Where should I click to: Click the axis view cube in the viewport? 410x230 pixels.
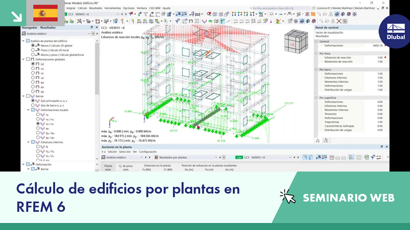[x=296, y=41]
